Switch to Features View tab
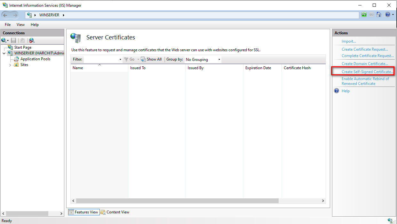The height and width of the screenshot is (224, 397). click(83, 212)
